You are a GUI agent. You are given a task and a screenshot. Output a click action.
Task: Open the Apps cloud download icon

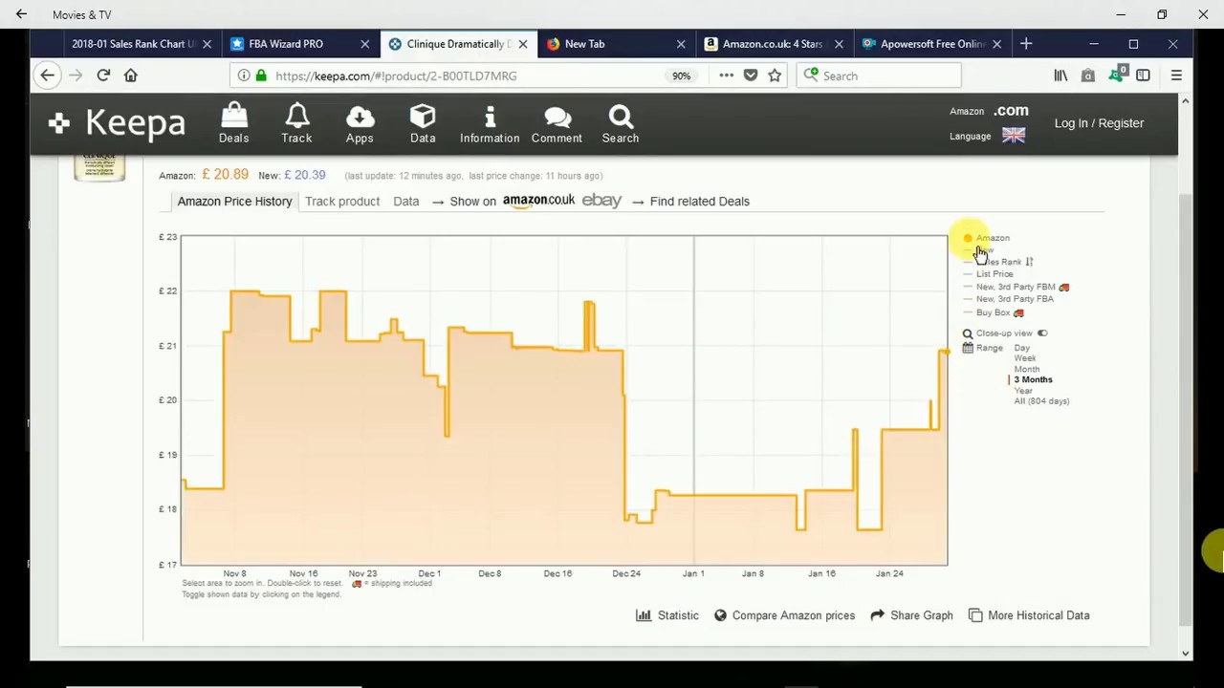tap(360, 123)
